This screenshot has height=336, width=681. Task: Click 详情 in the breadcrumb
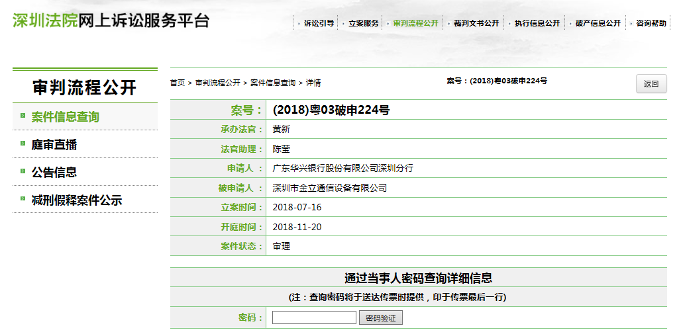tap(313, 83)
